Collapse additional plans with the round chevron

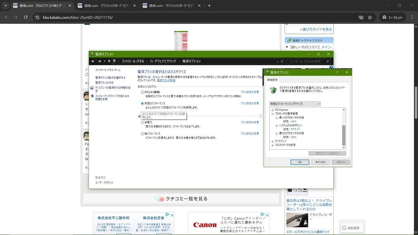click(261, 116)
